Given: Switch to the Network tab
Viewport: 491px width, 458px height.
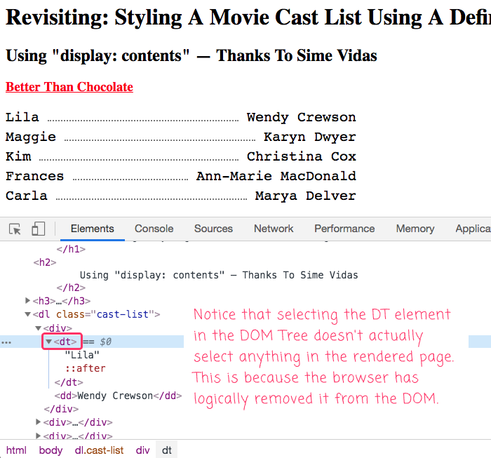Looking at the screenshot, I should point(274,229).
